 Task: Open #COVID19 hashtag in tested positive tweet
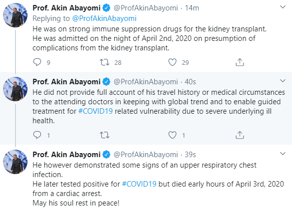coord(139,184)
